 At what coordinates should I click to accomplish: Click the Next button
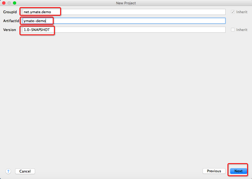coord(238,171)
